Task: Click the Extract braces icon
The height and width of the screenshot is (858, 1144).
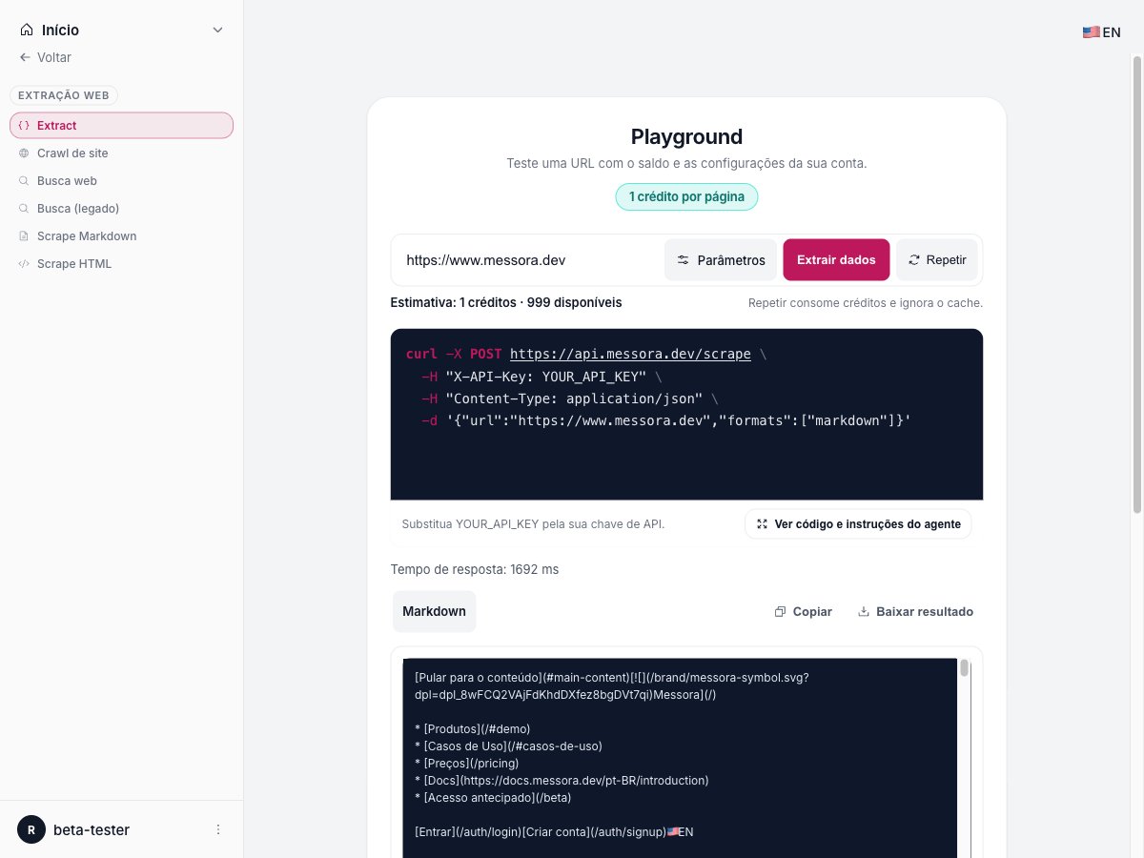Action: [x=24, y=125]
